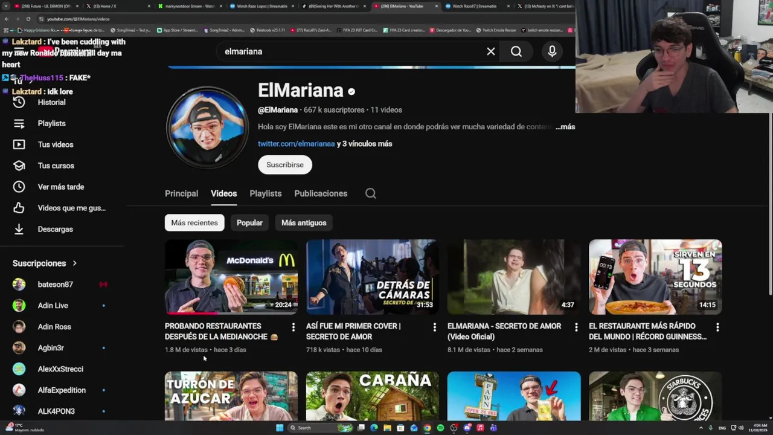Open Google Chrome from the taskbar
The image size is (773, 435).
(x=427, y=428)
